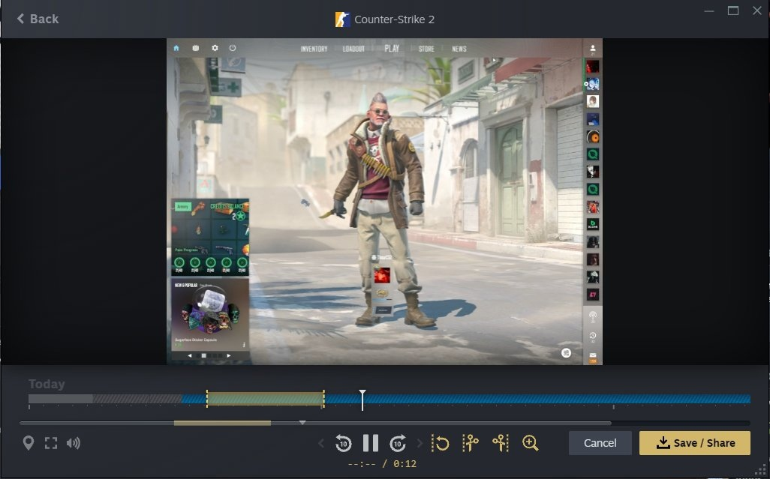Click the small triangle position indicator on the scrollbar
Image resolution: width=770 pixels, height=479 pixels.
pos(302,423)
